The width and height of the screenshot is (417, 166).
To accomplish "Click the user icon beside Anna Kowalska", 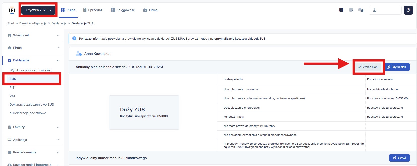I will point(79,54).
